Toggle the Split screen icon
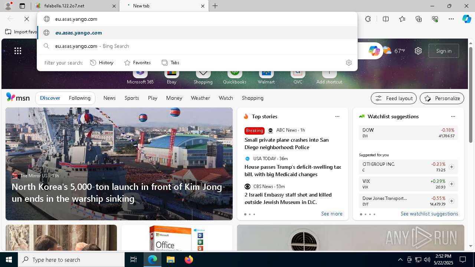 pos(386,19)
